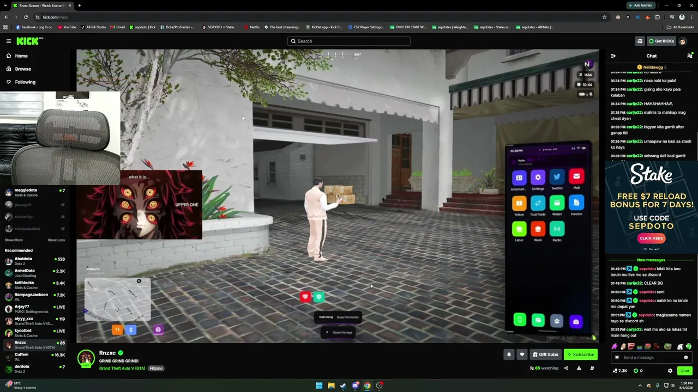Open the Rnzxc streamer avatar
The width and height of the screenshot is (698, 392).
coord(86,358)
